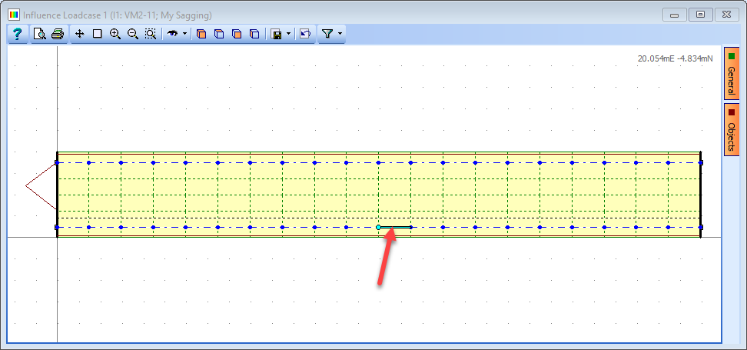Click the eye view options icon
Screen dimensions: 747x350
[x=172, y=35]
